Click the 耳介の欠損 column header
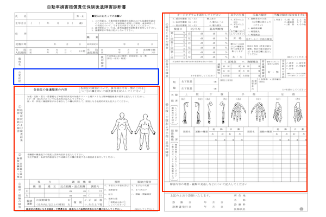The image size is (326, 217). tap(237, 15)
